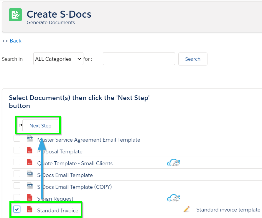Click HTML icon beside S-Docs Email Template
This screenshot has width=262, height=218.
[30, 174]
